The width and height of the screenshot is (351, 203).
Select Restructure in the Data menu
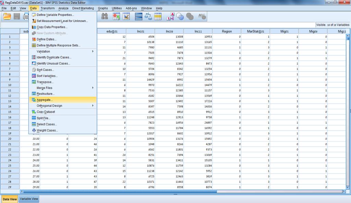point(63,94)
